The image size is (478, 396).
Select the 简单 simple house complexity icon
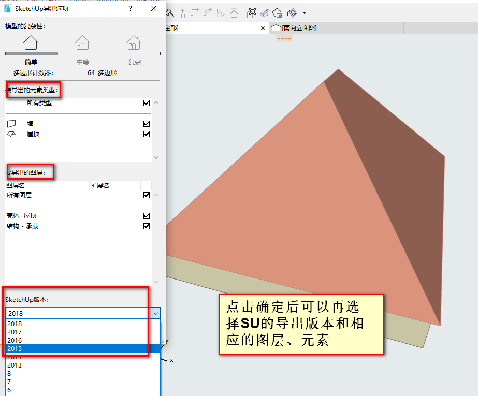[31, 42]
